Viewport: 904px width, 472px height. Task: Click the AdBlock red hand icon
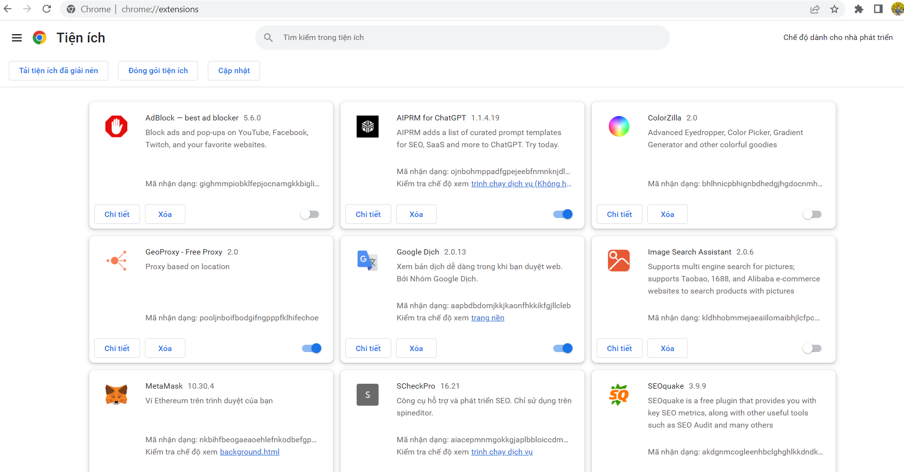click(116, 126)
